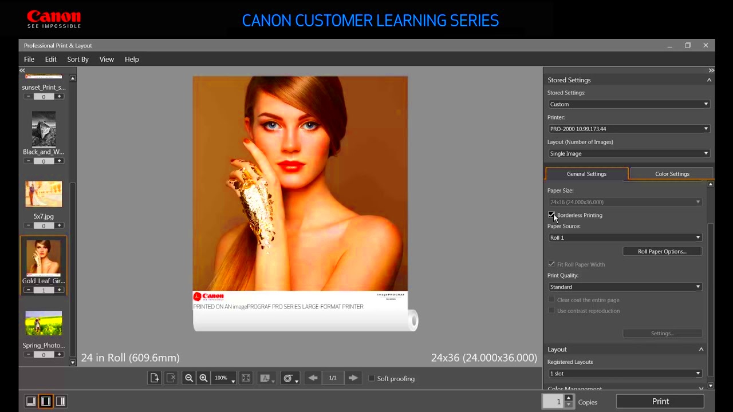The width and height of the screenshot is (733, 412).
Task: Click the fit-to-window preview icon
Action: coord(246,378)
